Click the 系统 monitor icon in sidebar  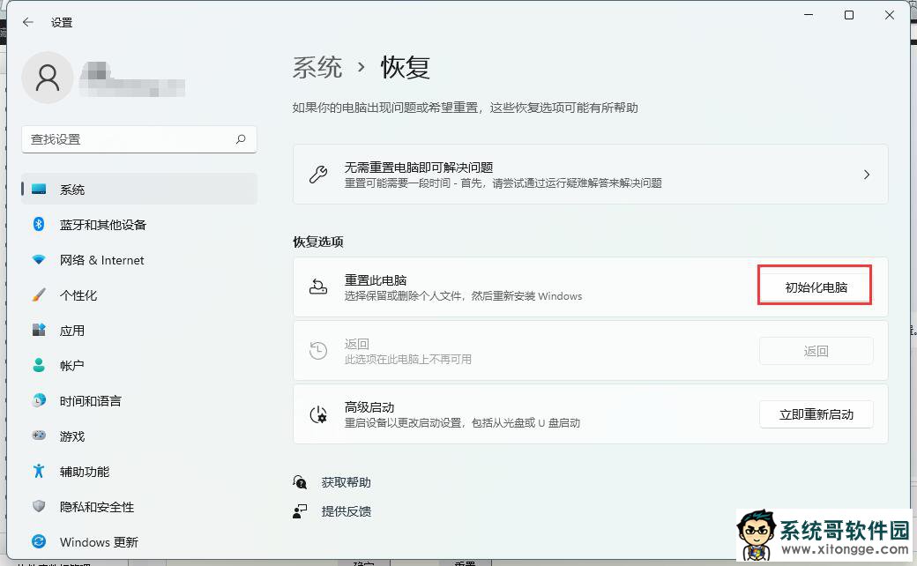point(39,190)
